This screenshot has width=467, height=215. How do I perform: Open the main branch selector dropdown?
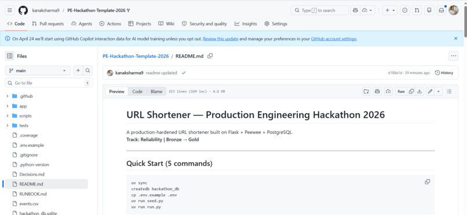pyautogui.click(x=38, y=71)
